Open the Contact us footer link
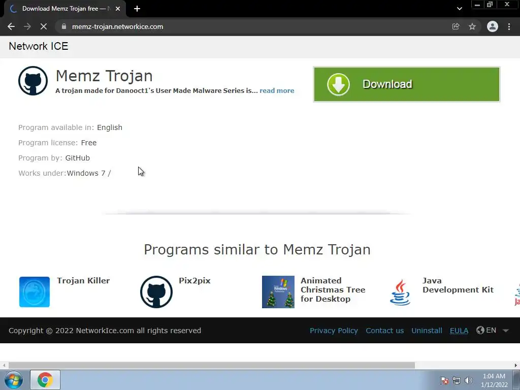Image resolution: width=520 pixels, height=390 pixels. pyautogui.click(x=385, y=331)
